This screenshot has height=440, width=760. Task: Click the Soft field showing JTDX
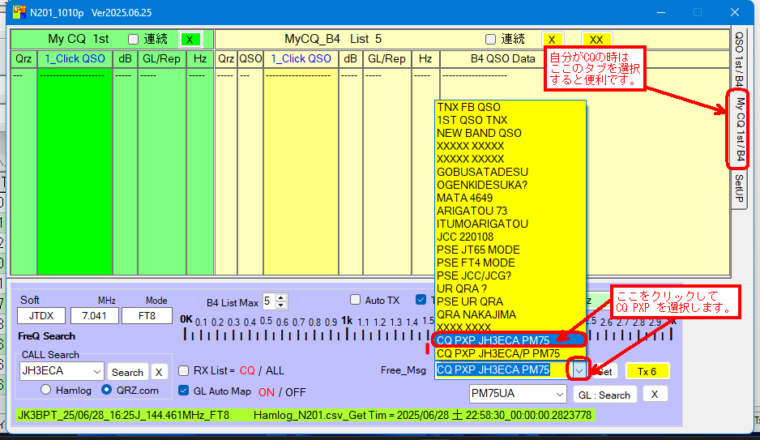(41, 316)
